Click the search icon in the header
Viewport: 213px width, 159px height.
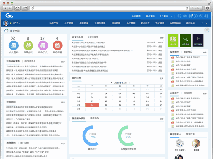click(x=179, y=16)
